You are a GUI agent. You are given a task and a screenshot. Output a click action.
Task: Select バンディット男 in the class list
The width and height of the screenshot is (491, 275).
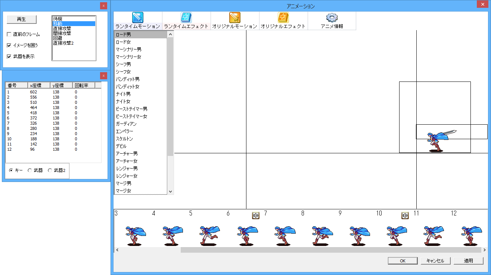click(x=141, y=79)
